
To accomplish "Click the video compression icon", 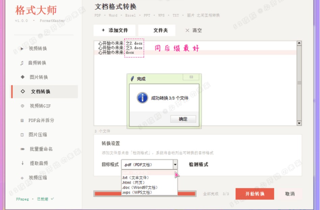I will point(22,178).
